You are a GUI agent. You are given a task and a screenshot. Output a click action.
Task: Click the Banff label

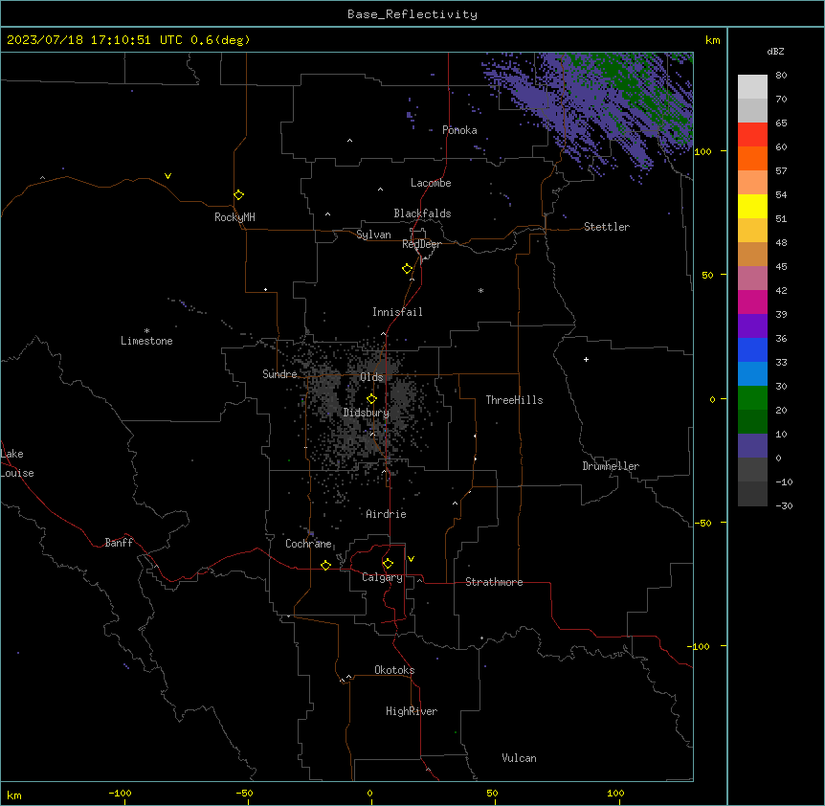pyautogui.click(x=119, y=543)
